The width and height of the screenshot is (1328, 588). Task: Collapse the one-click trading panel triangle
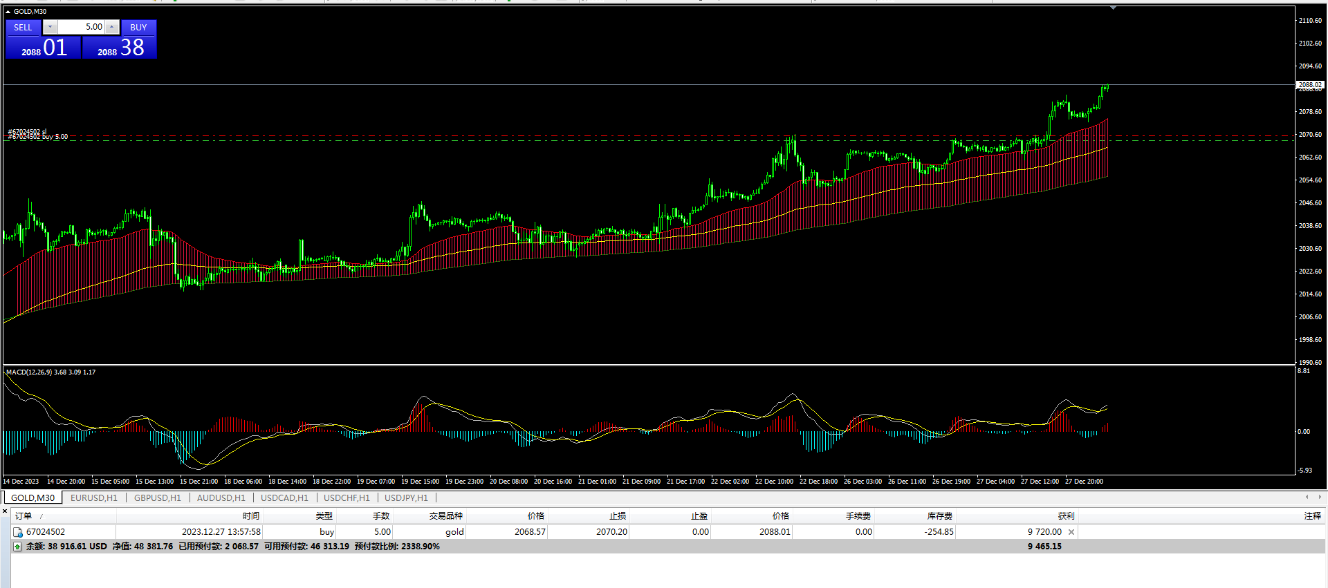click(8, 12)
